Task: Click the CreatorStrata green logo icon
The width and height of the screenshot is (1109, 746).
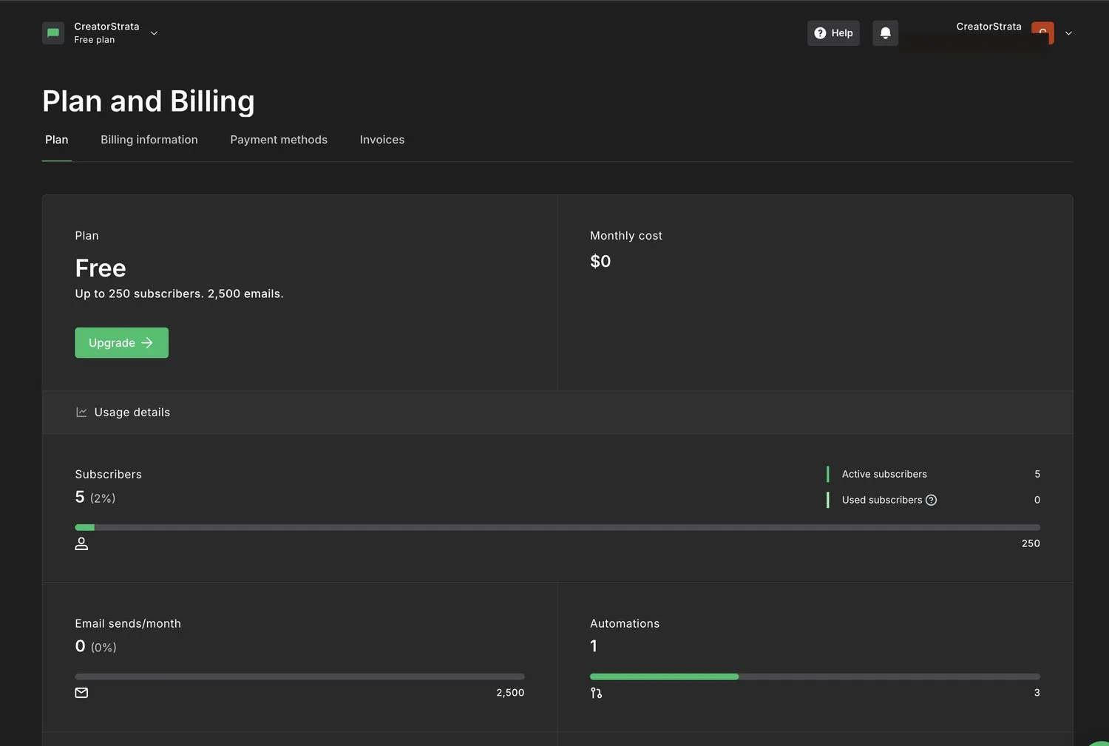Action: coord(53,33)
